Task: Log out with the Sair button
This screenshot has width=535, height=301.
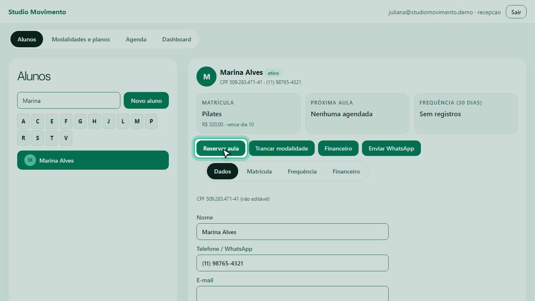Action: tap(516, 12)
